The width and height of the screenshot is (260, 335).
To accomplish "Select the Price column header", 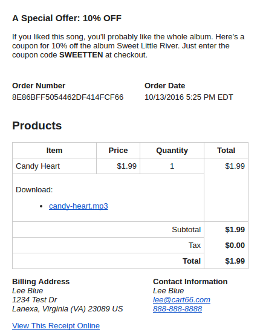I will (x=118, y=151).
